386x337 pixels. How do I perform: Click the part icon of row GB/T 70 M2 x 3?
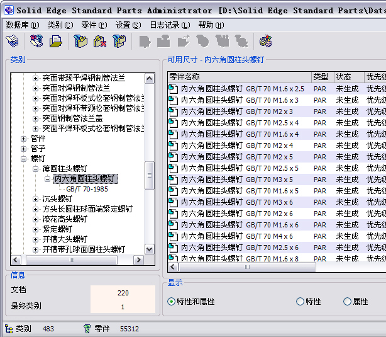click(174, 111)
